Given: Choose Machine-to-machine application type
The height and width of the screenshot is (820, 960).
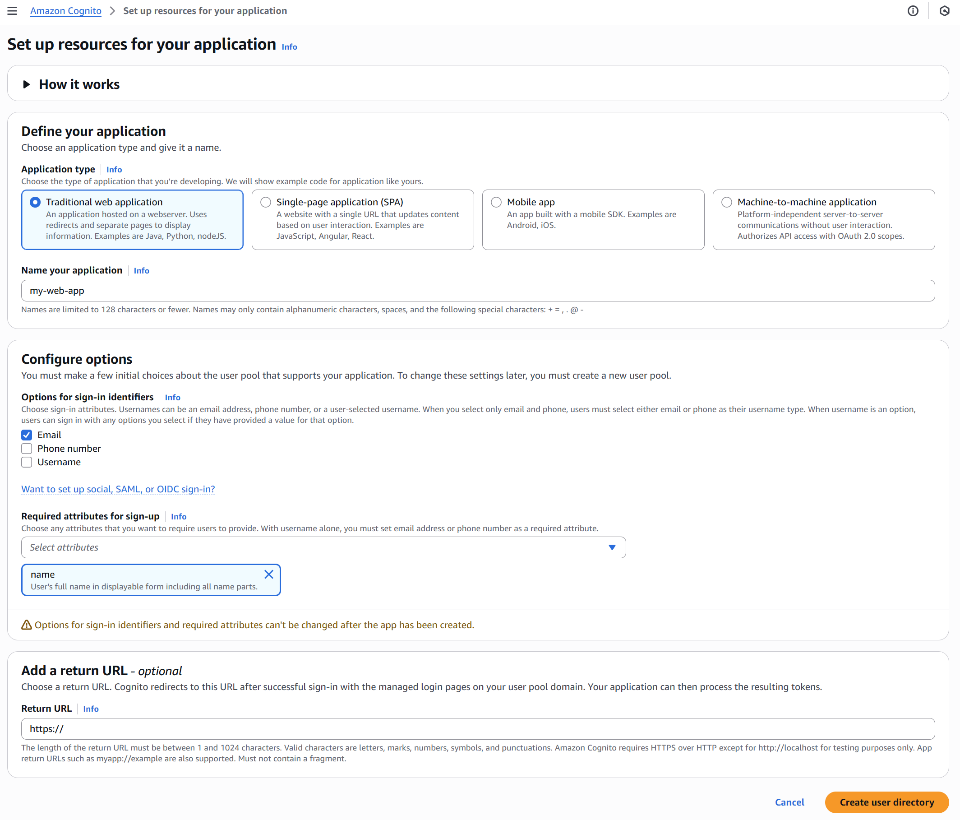Looking at the screenshot, I should tap(726, 202).
